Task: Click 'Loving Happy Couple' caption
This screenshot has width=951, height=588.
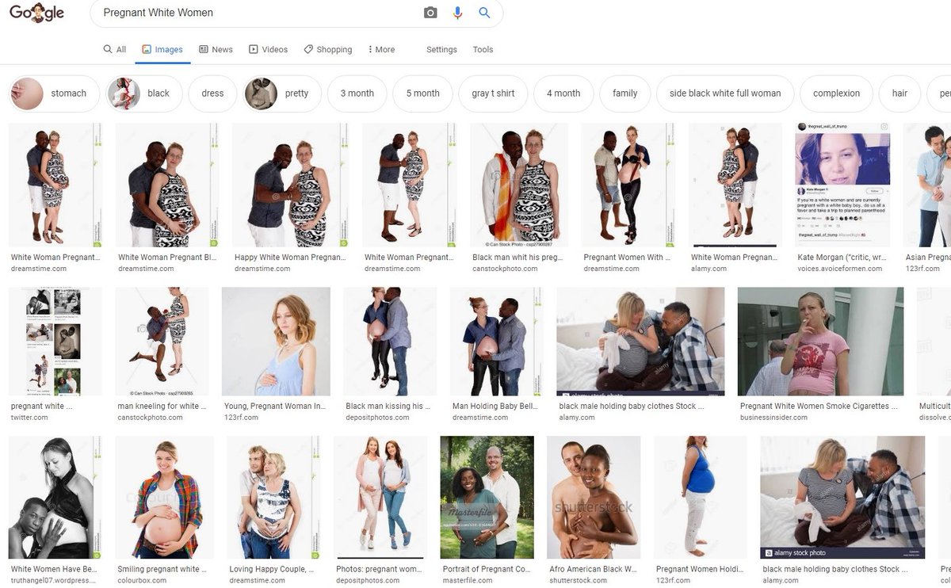Action: click(271, 569)
